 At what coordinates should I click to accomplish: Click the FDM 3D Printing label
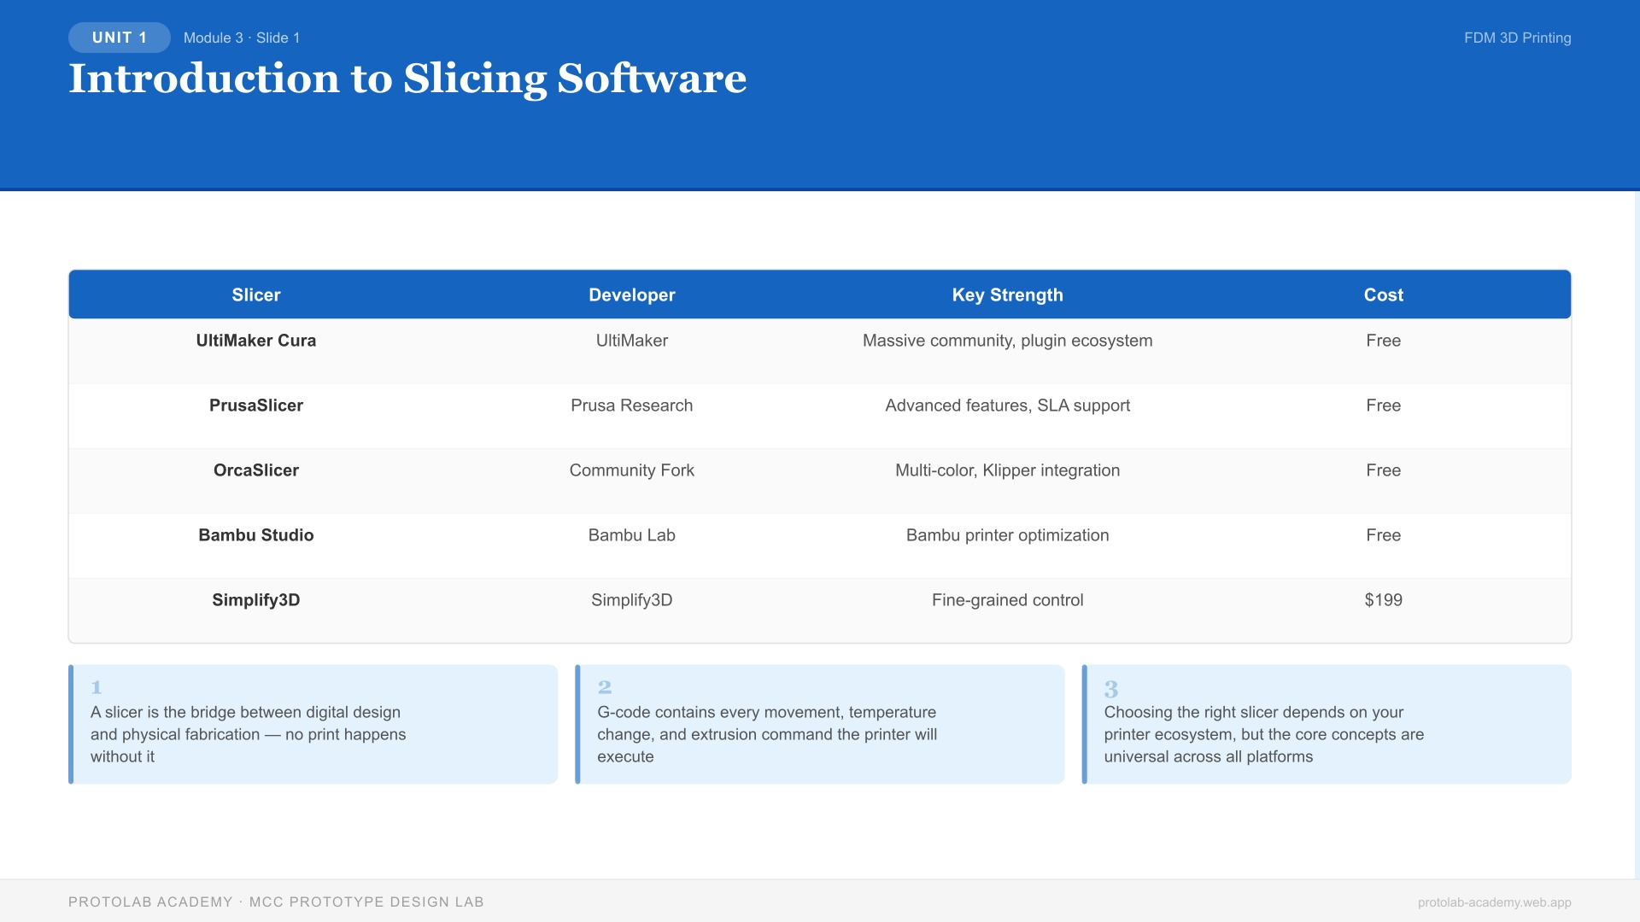point(1517,38)
